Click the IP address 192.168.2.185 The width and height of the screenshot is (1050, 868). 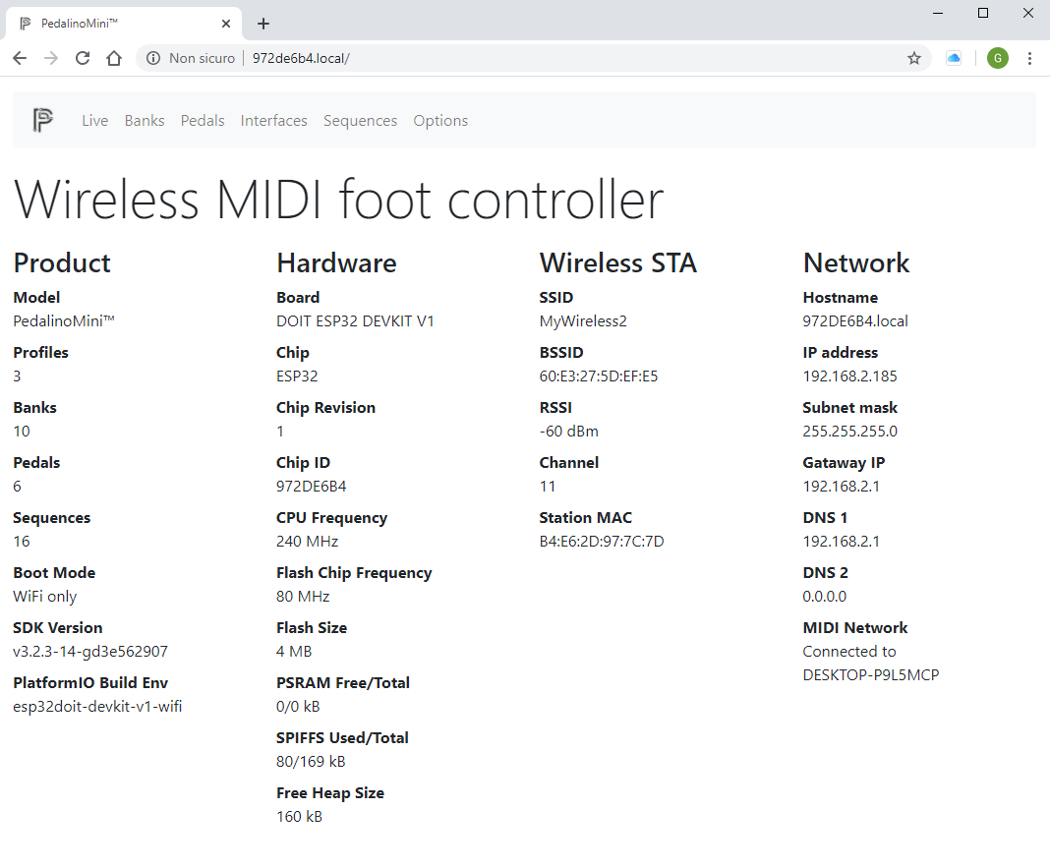click(x=849, y=376)
